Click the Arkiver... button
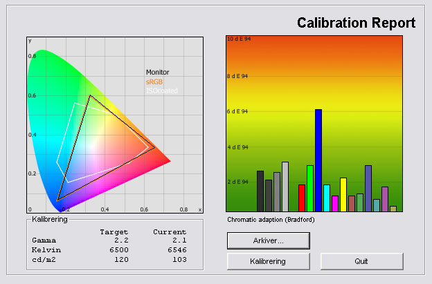This screenshot has height=284, width=432. tap(268, 240)
